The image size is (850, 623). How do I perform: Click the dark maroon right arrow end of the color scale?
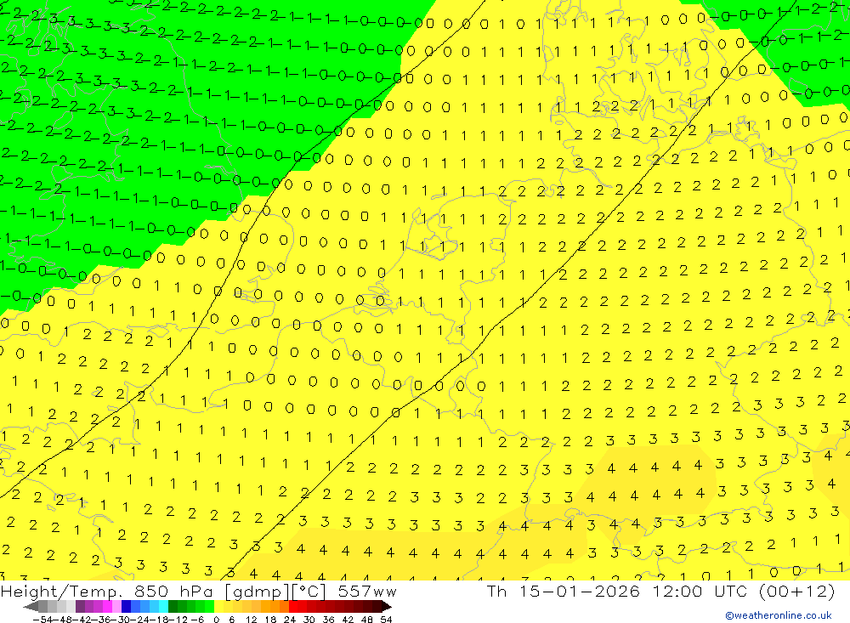point(387,607)
